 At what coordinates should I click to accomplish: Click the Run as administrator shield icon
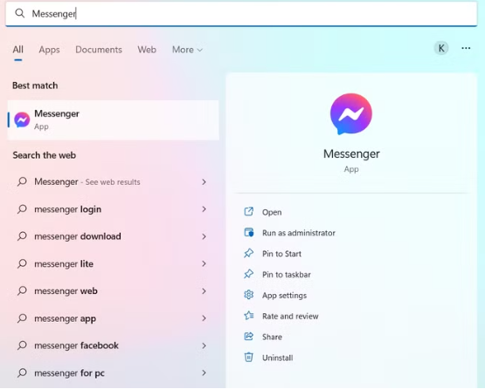(x=249, y=232)
